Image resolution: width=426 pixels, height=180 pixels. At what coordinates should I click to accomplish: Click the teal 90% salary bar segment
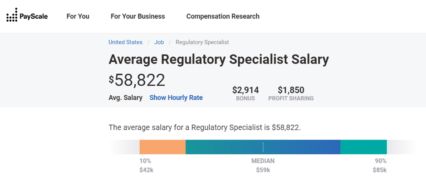click(x=363, y=147)
